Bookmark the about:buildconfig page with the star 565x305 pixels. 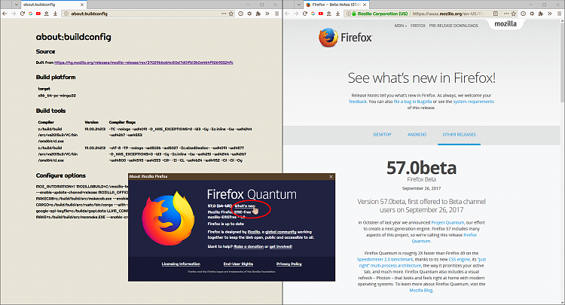tap(231, 14)
